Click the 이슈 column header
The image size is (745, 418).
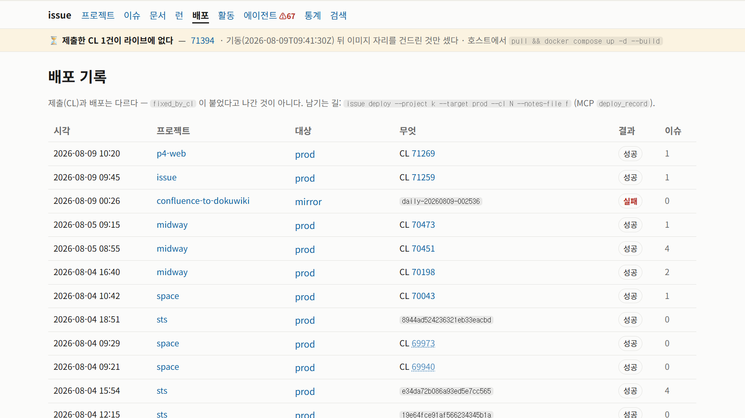673,131
